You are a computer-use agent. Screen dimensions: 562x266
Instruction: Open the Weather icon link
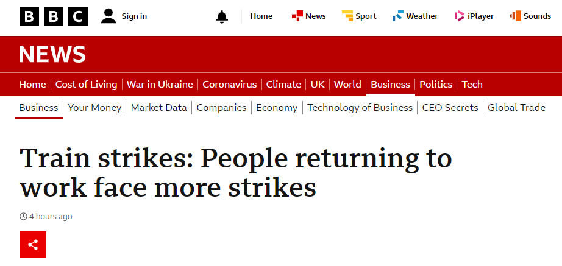tap(398, 16)
